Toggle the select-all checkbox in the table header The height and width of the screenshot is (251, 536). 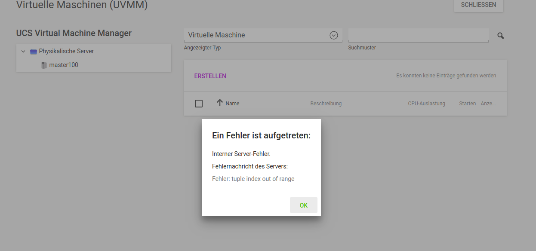tap(199, 104)
